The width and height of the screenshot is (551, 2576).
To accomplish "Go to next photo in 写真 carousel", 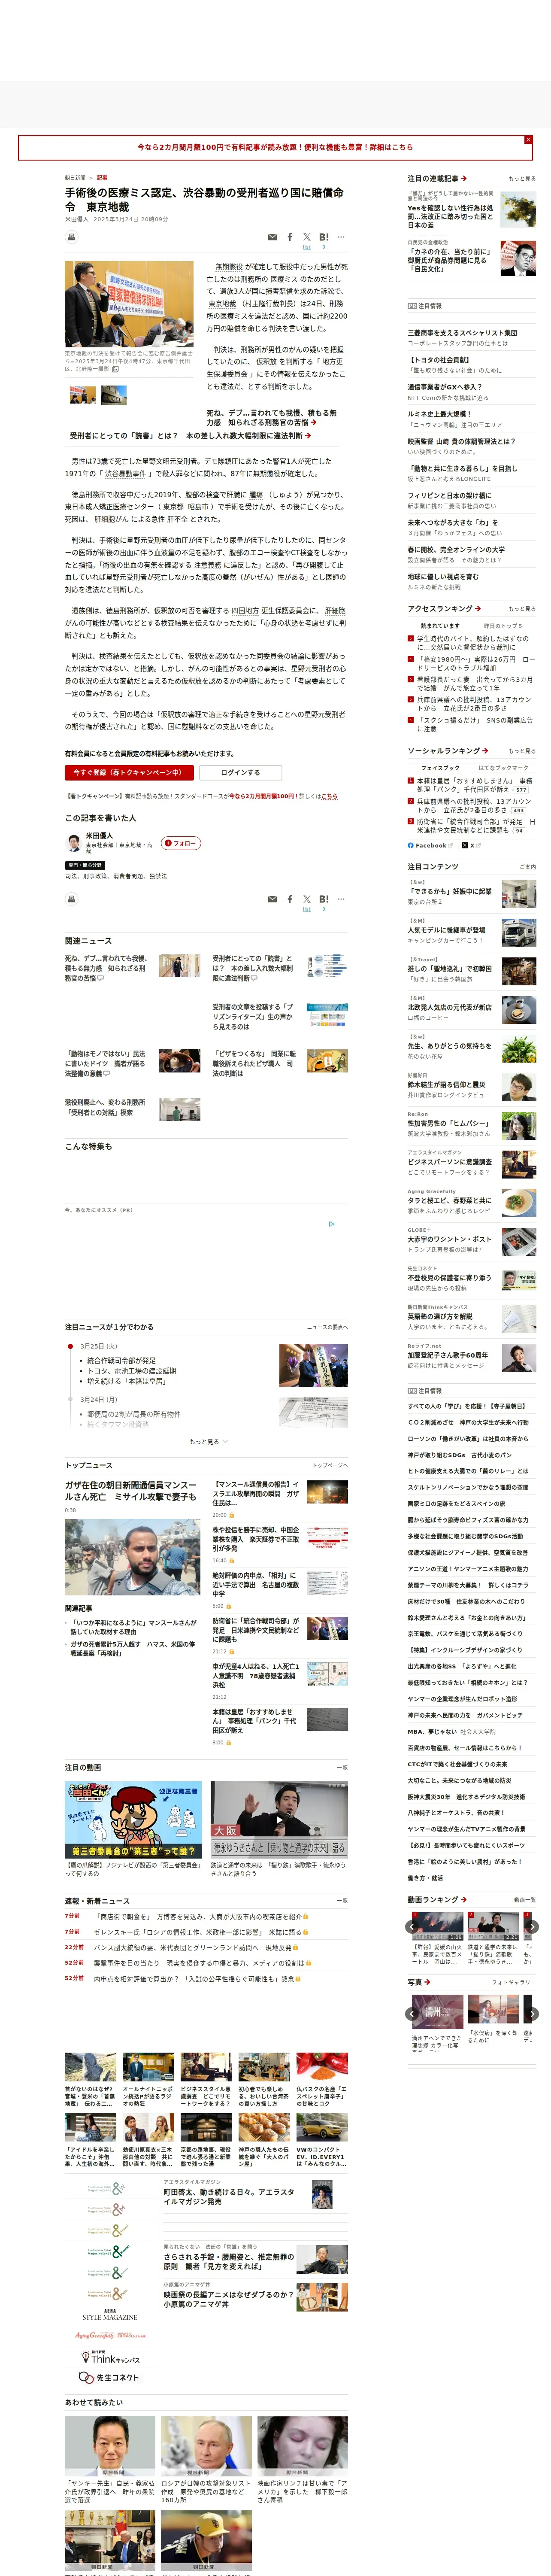I will tap(532, 2014).
